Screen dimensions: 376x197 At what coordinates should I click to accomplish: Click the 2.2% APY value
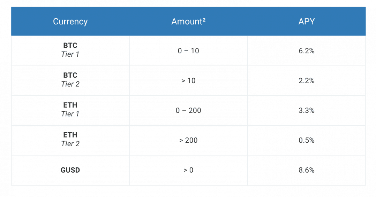pos(307,81)
